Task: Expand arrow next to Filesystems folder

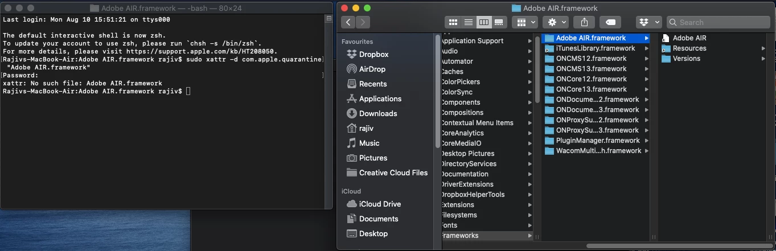Action: [x=530, y=215]
